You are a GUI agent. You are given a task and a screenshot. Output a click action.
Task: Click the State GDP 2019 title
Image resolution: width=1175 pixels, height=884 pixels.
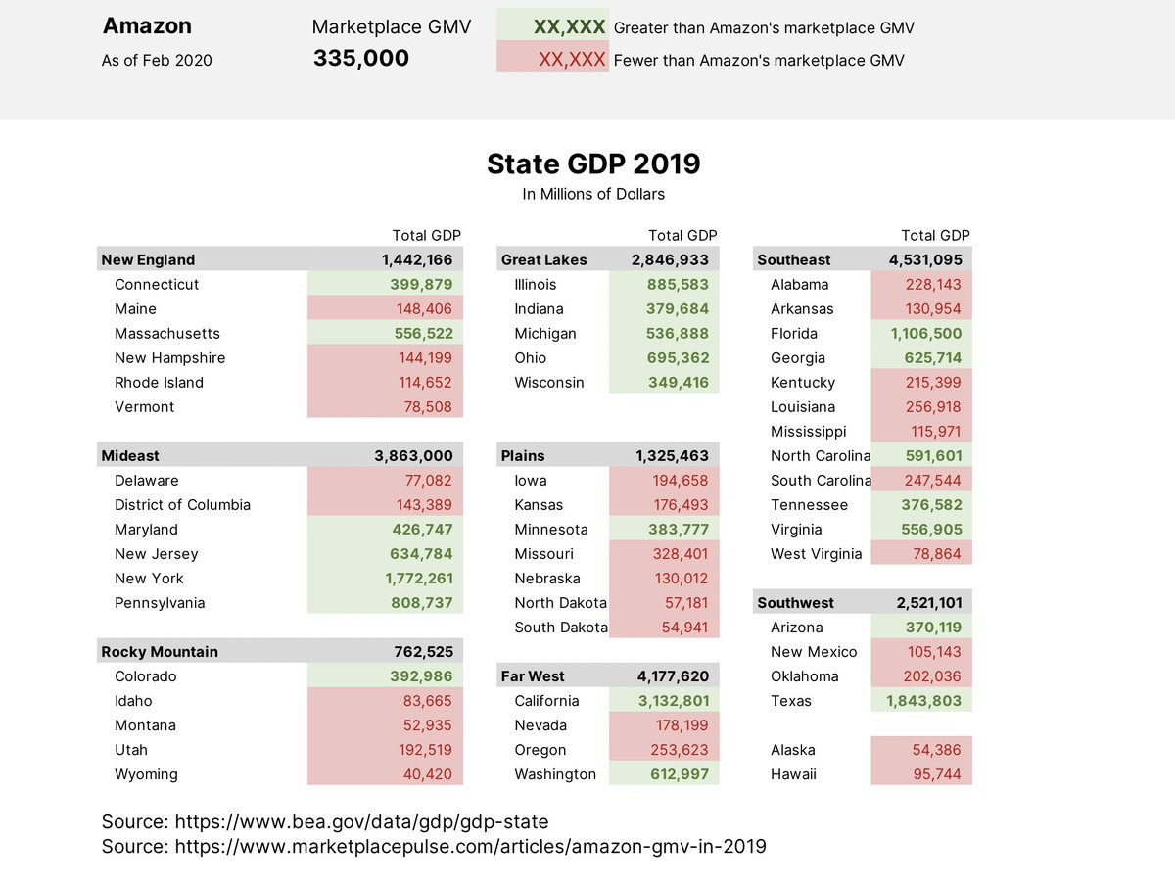[593, 163]
